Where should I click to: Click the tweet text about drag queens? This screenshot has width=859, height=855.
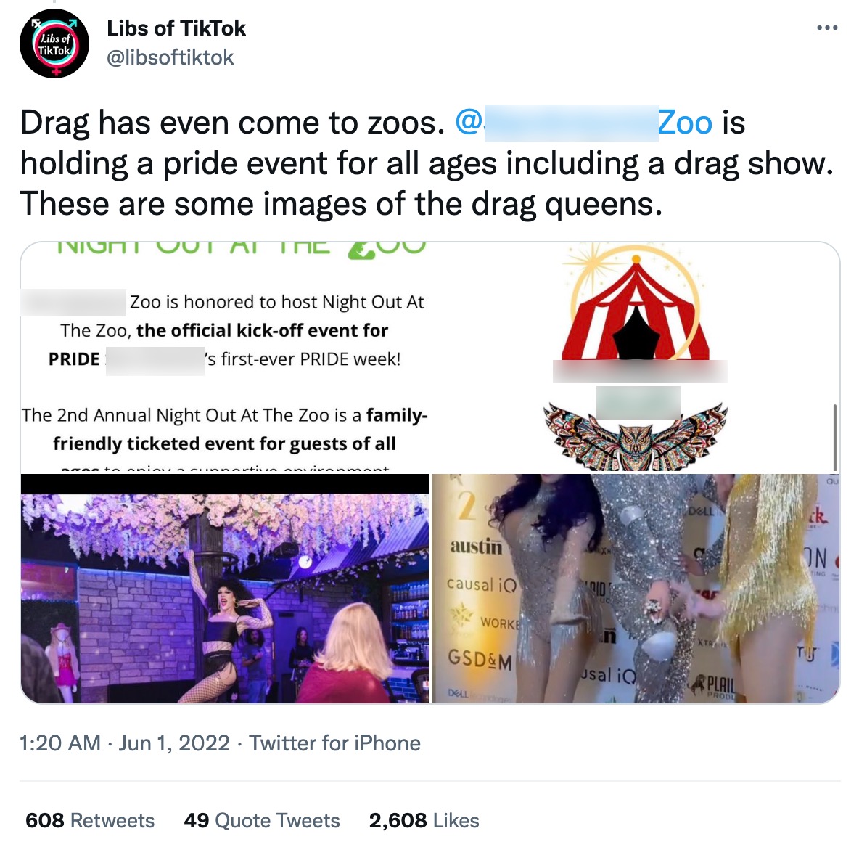pyautogui.click(x=427, y=163)
